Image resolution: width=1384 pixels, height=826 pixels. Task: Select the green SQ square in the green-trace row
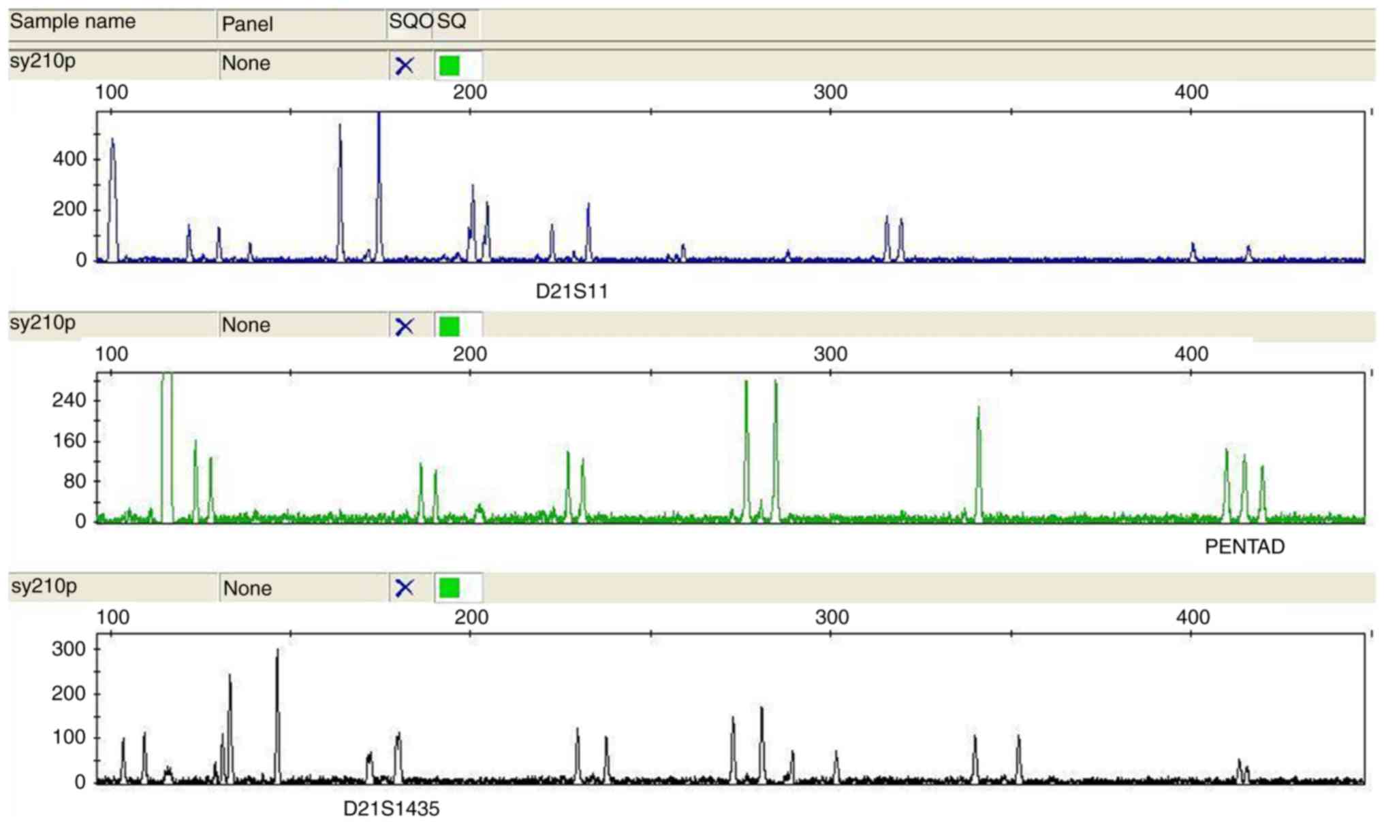(x=450, y=327)
